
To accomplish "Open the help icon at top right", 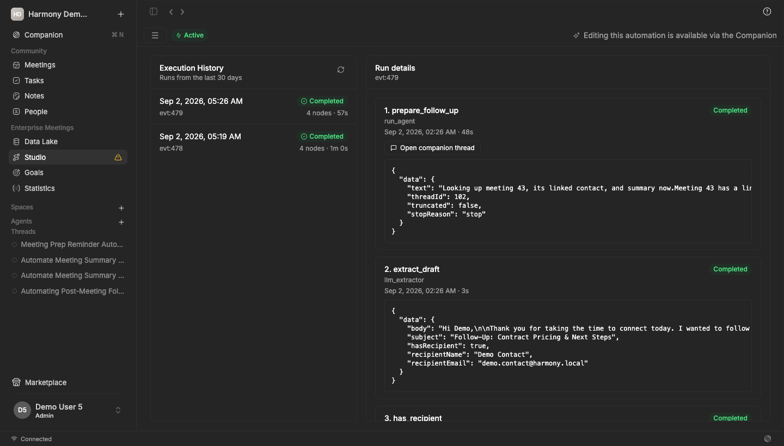I will [x=767, y=11].
